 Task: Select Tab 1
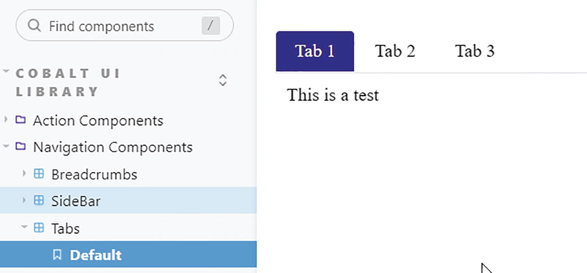click(x=315, y=51)
